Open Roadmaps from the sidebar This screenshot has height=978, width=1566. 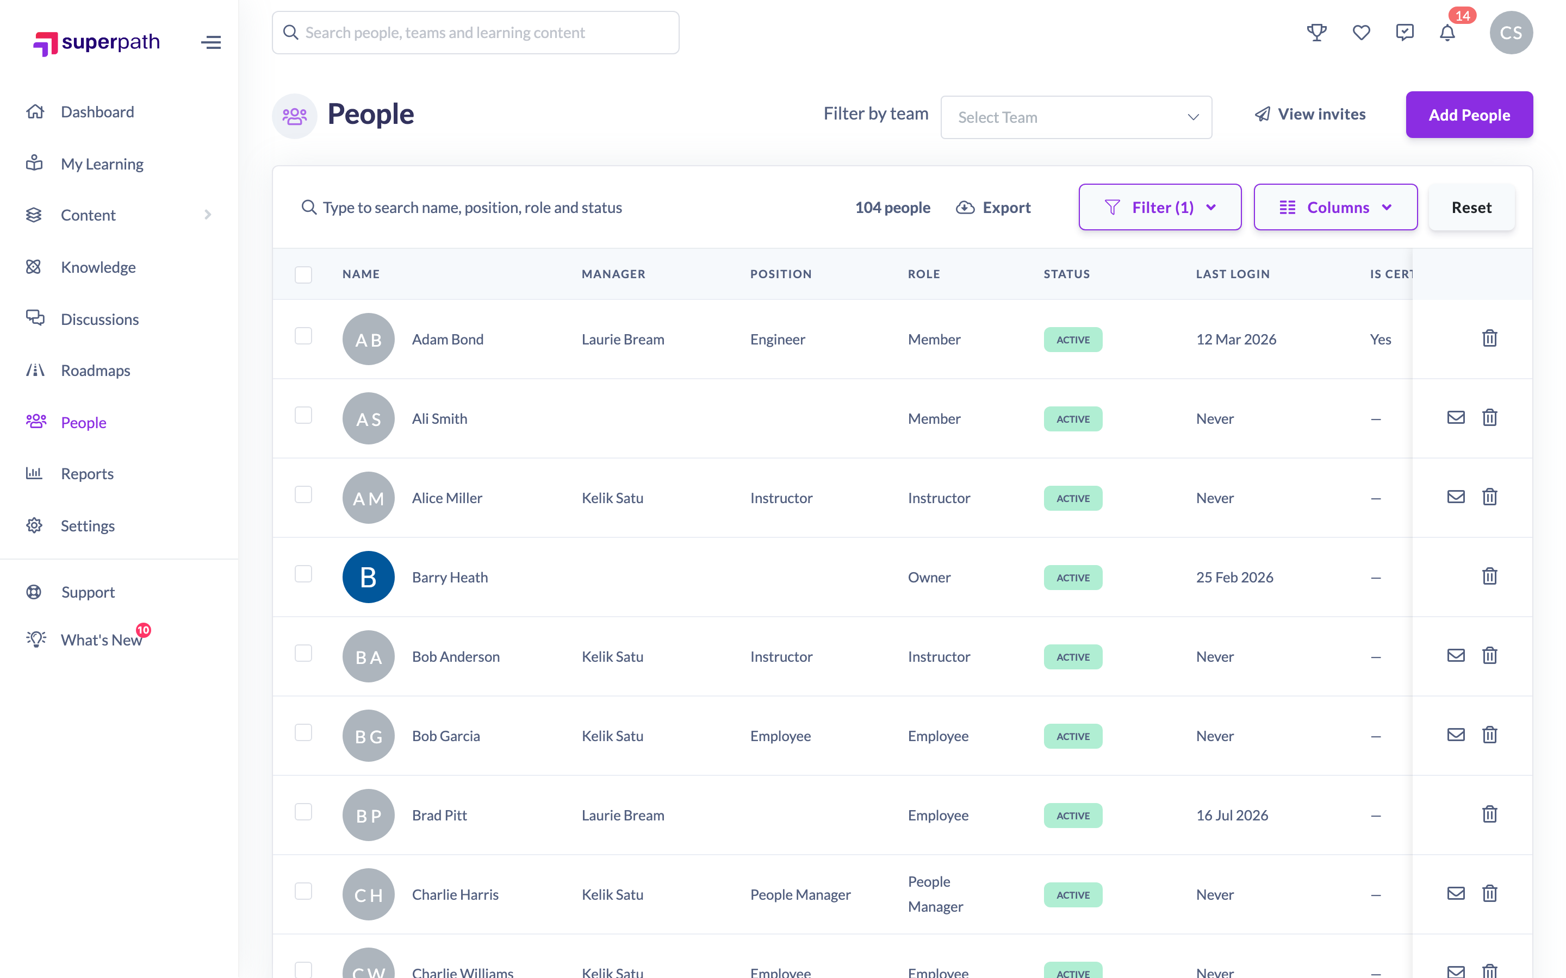coord(95,370)
